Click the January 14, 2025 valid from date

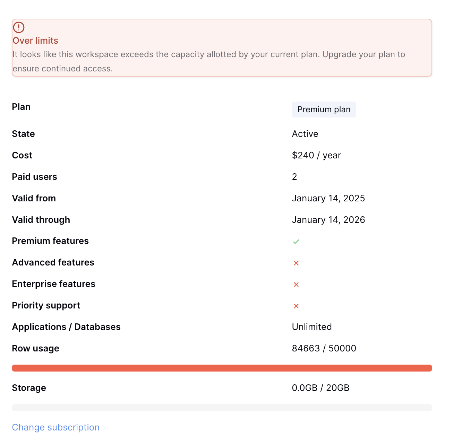pyautogui.click(x=328, y=198)
